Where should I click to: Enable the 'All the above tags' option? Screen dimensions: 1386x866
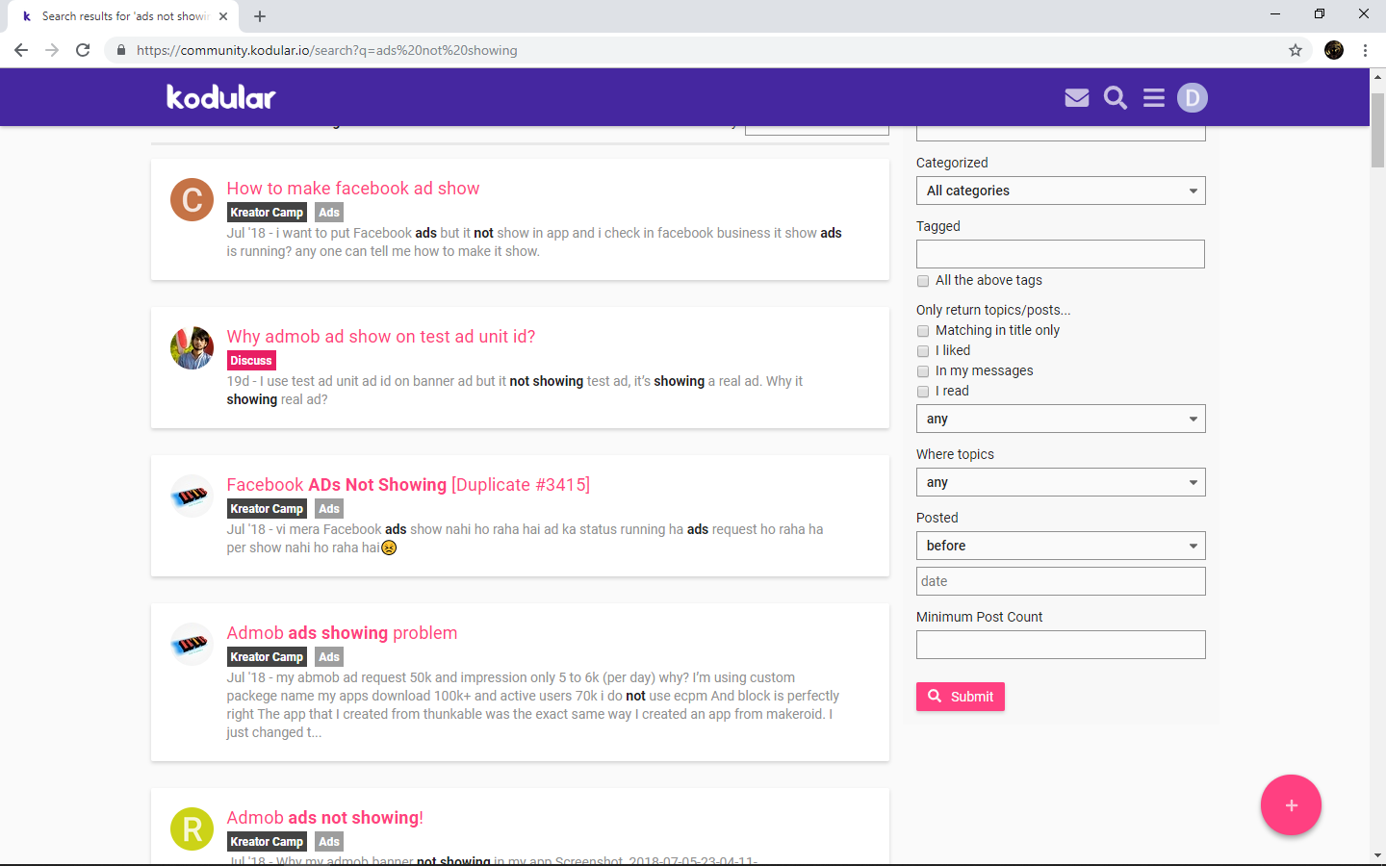click(x=923, y=280)
